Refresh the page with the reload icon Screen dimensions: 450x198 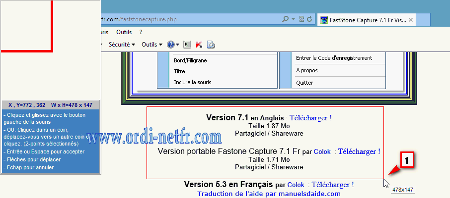(309, 19)
